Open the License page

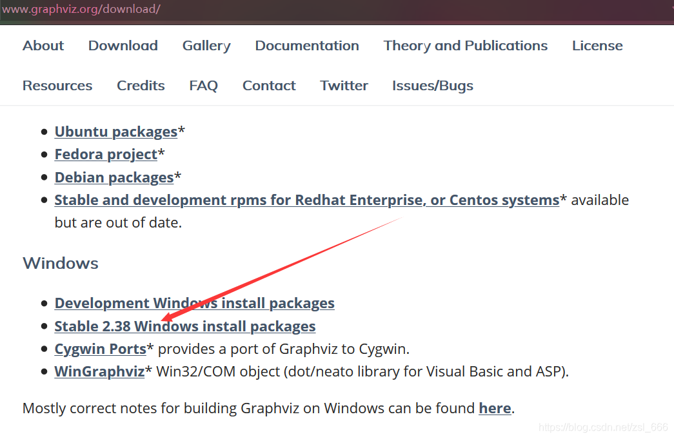[597, 46]
